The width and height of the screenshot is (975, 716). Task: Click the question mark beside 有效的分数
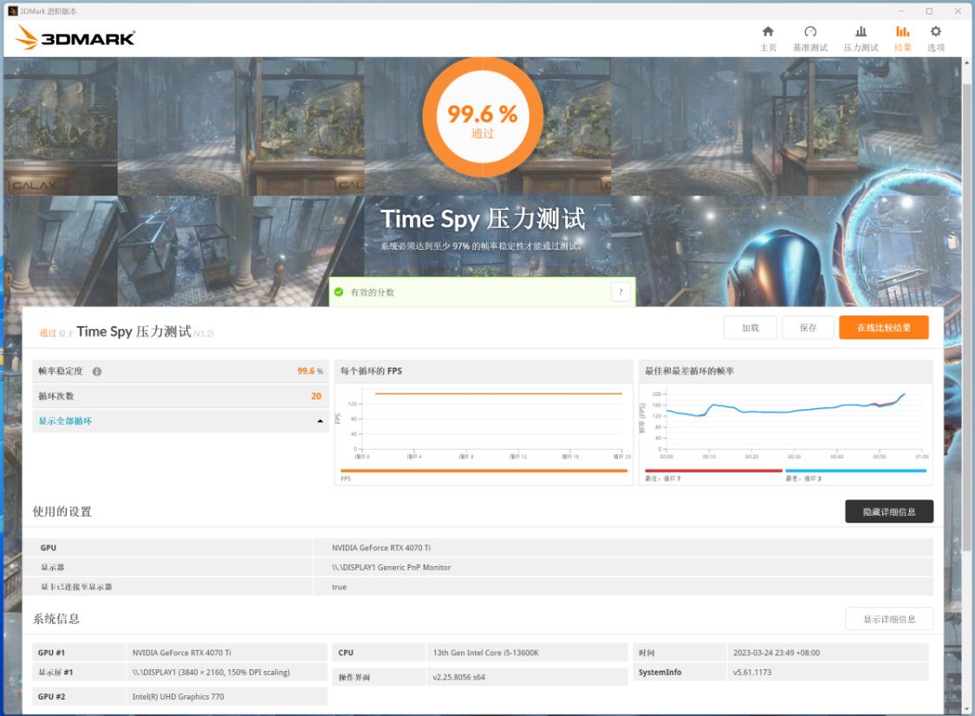pos(620,292)
